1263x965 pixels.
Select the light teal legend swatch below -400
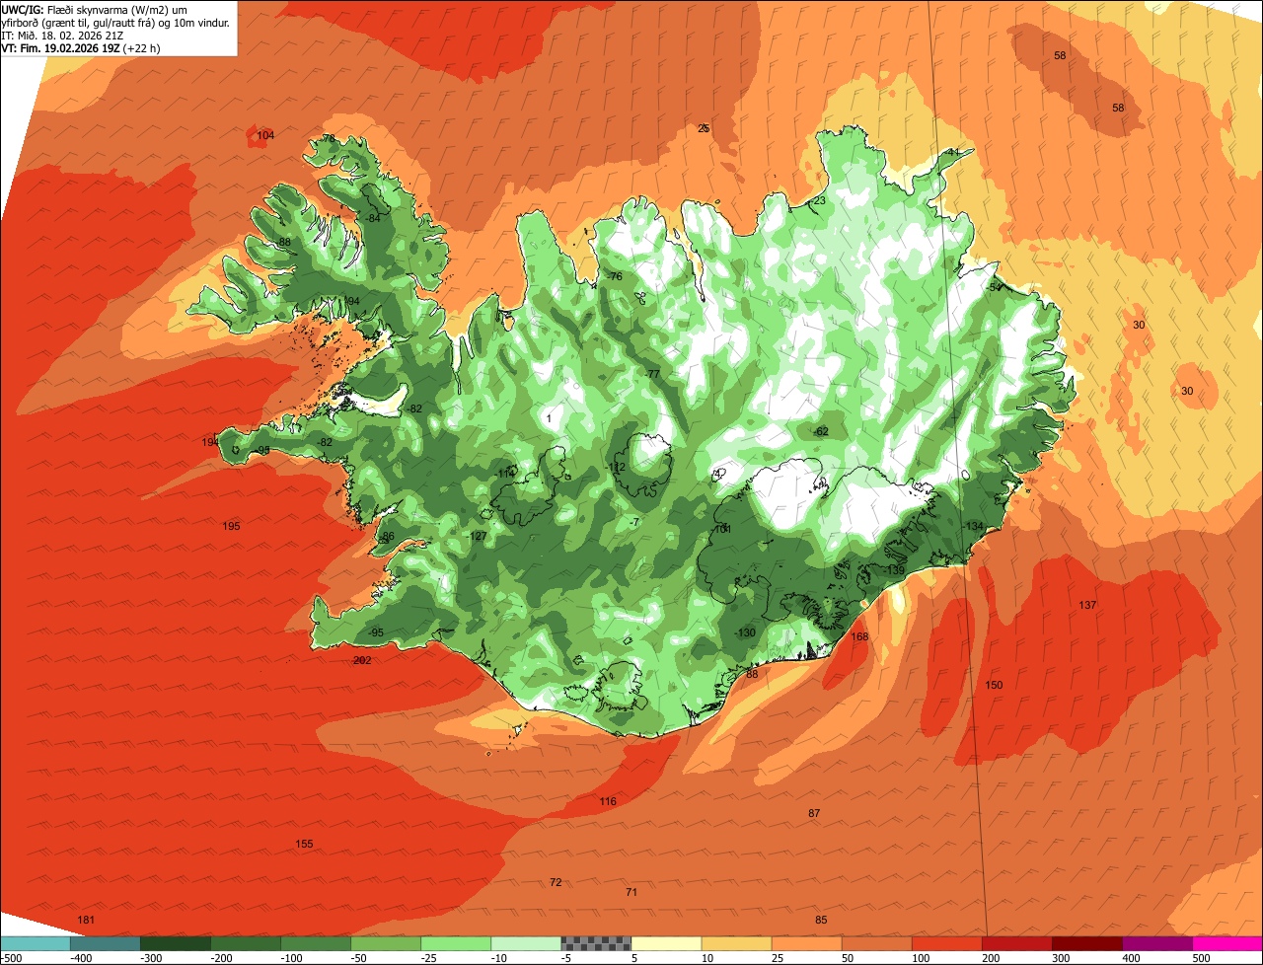click(35, 943)
